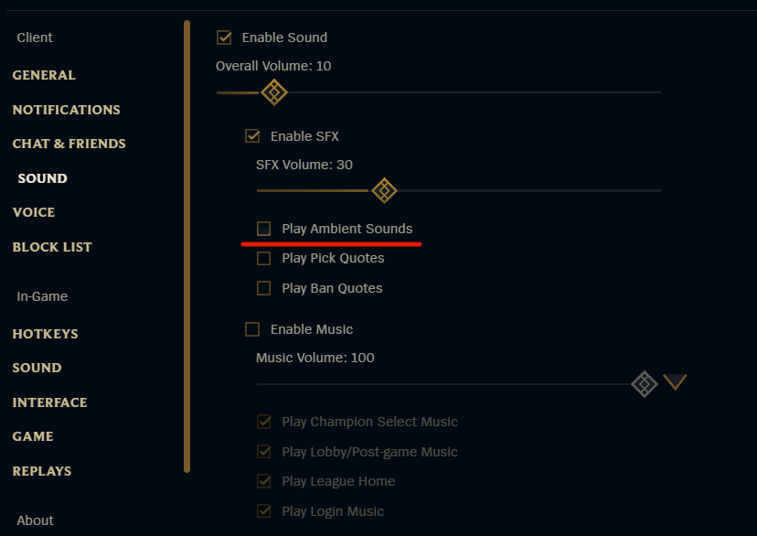Turn on the Enable Music checkbox
757x536 pixels.
pos(252,329)
